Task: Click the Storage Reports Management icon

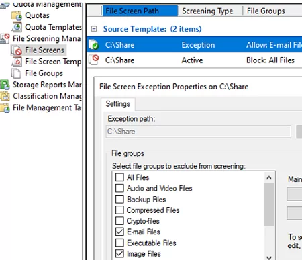Action: point(5,85)
